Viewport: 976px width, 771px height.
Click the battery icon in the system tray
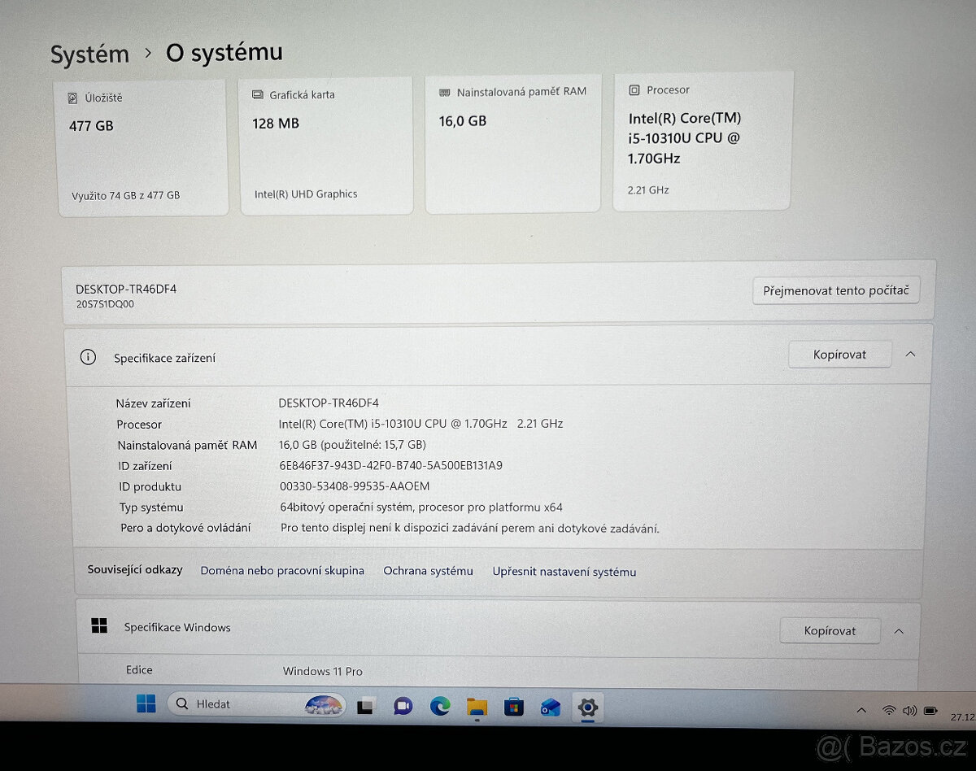(930, 710)
